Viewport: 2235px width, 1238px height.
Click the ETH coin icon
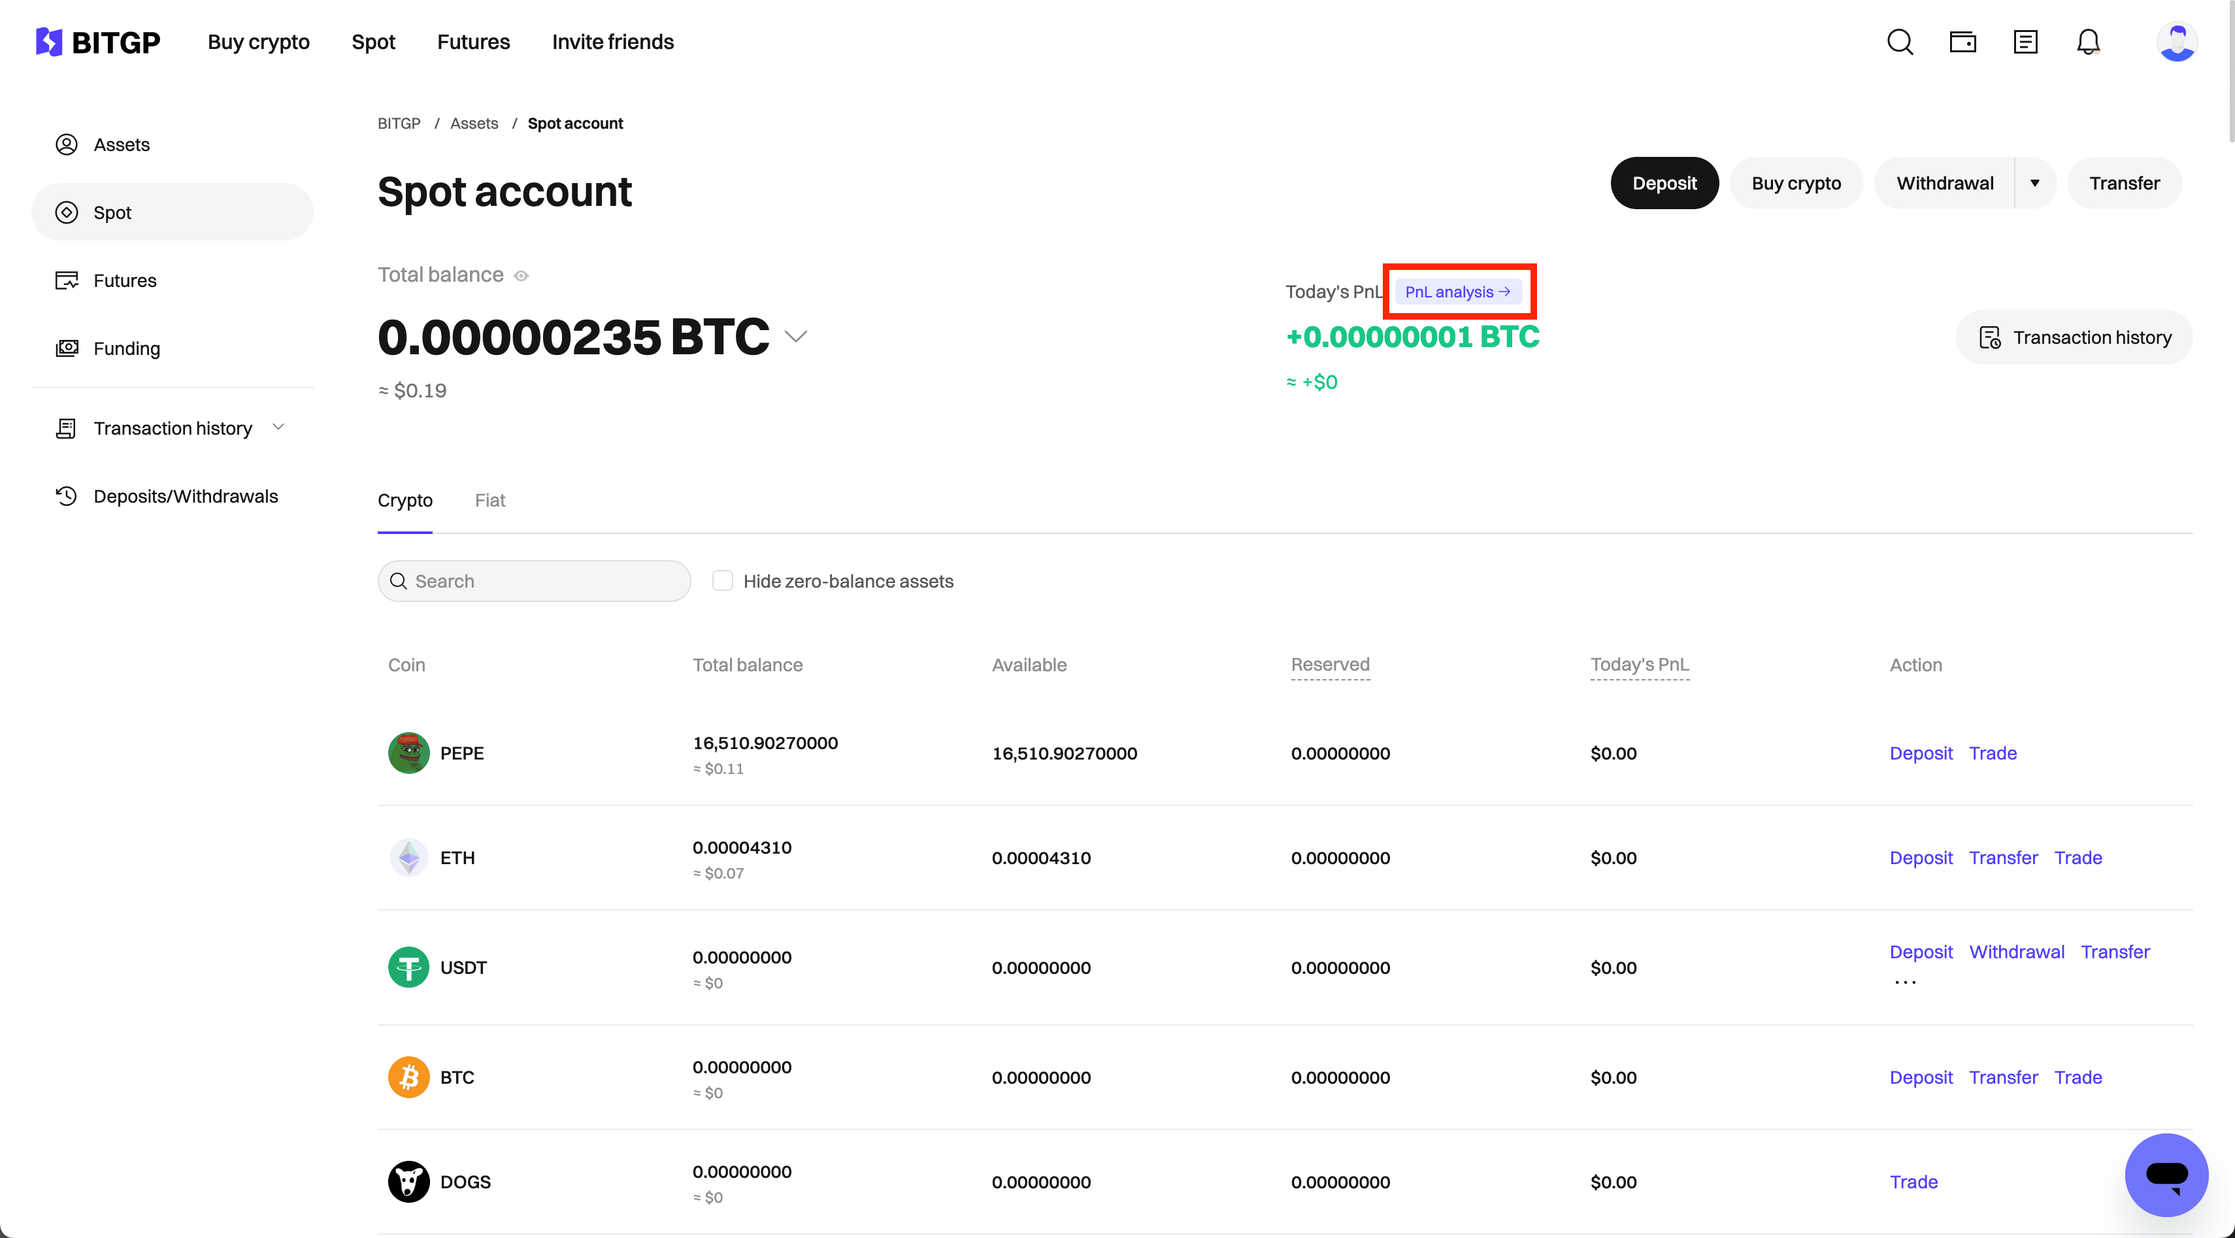pyautogui.click(x=408, y=858)
